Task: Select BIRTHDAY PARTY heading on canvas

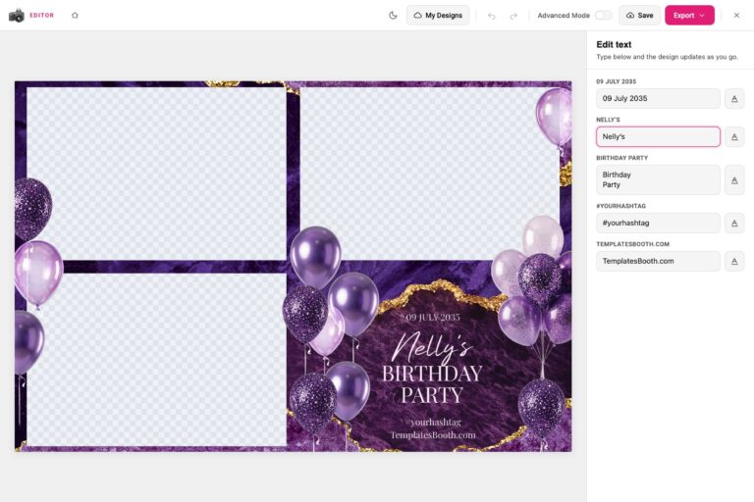Action: pos(432,384)
